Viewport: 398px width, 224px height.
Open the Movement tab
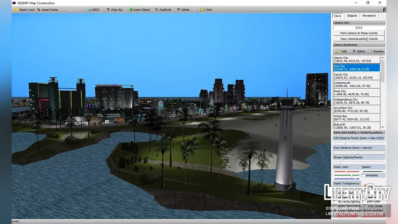tap(369, 16)
